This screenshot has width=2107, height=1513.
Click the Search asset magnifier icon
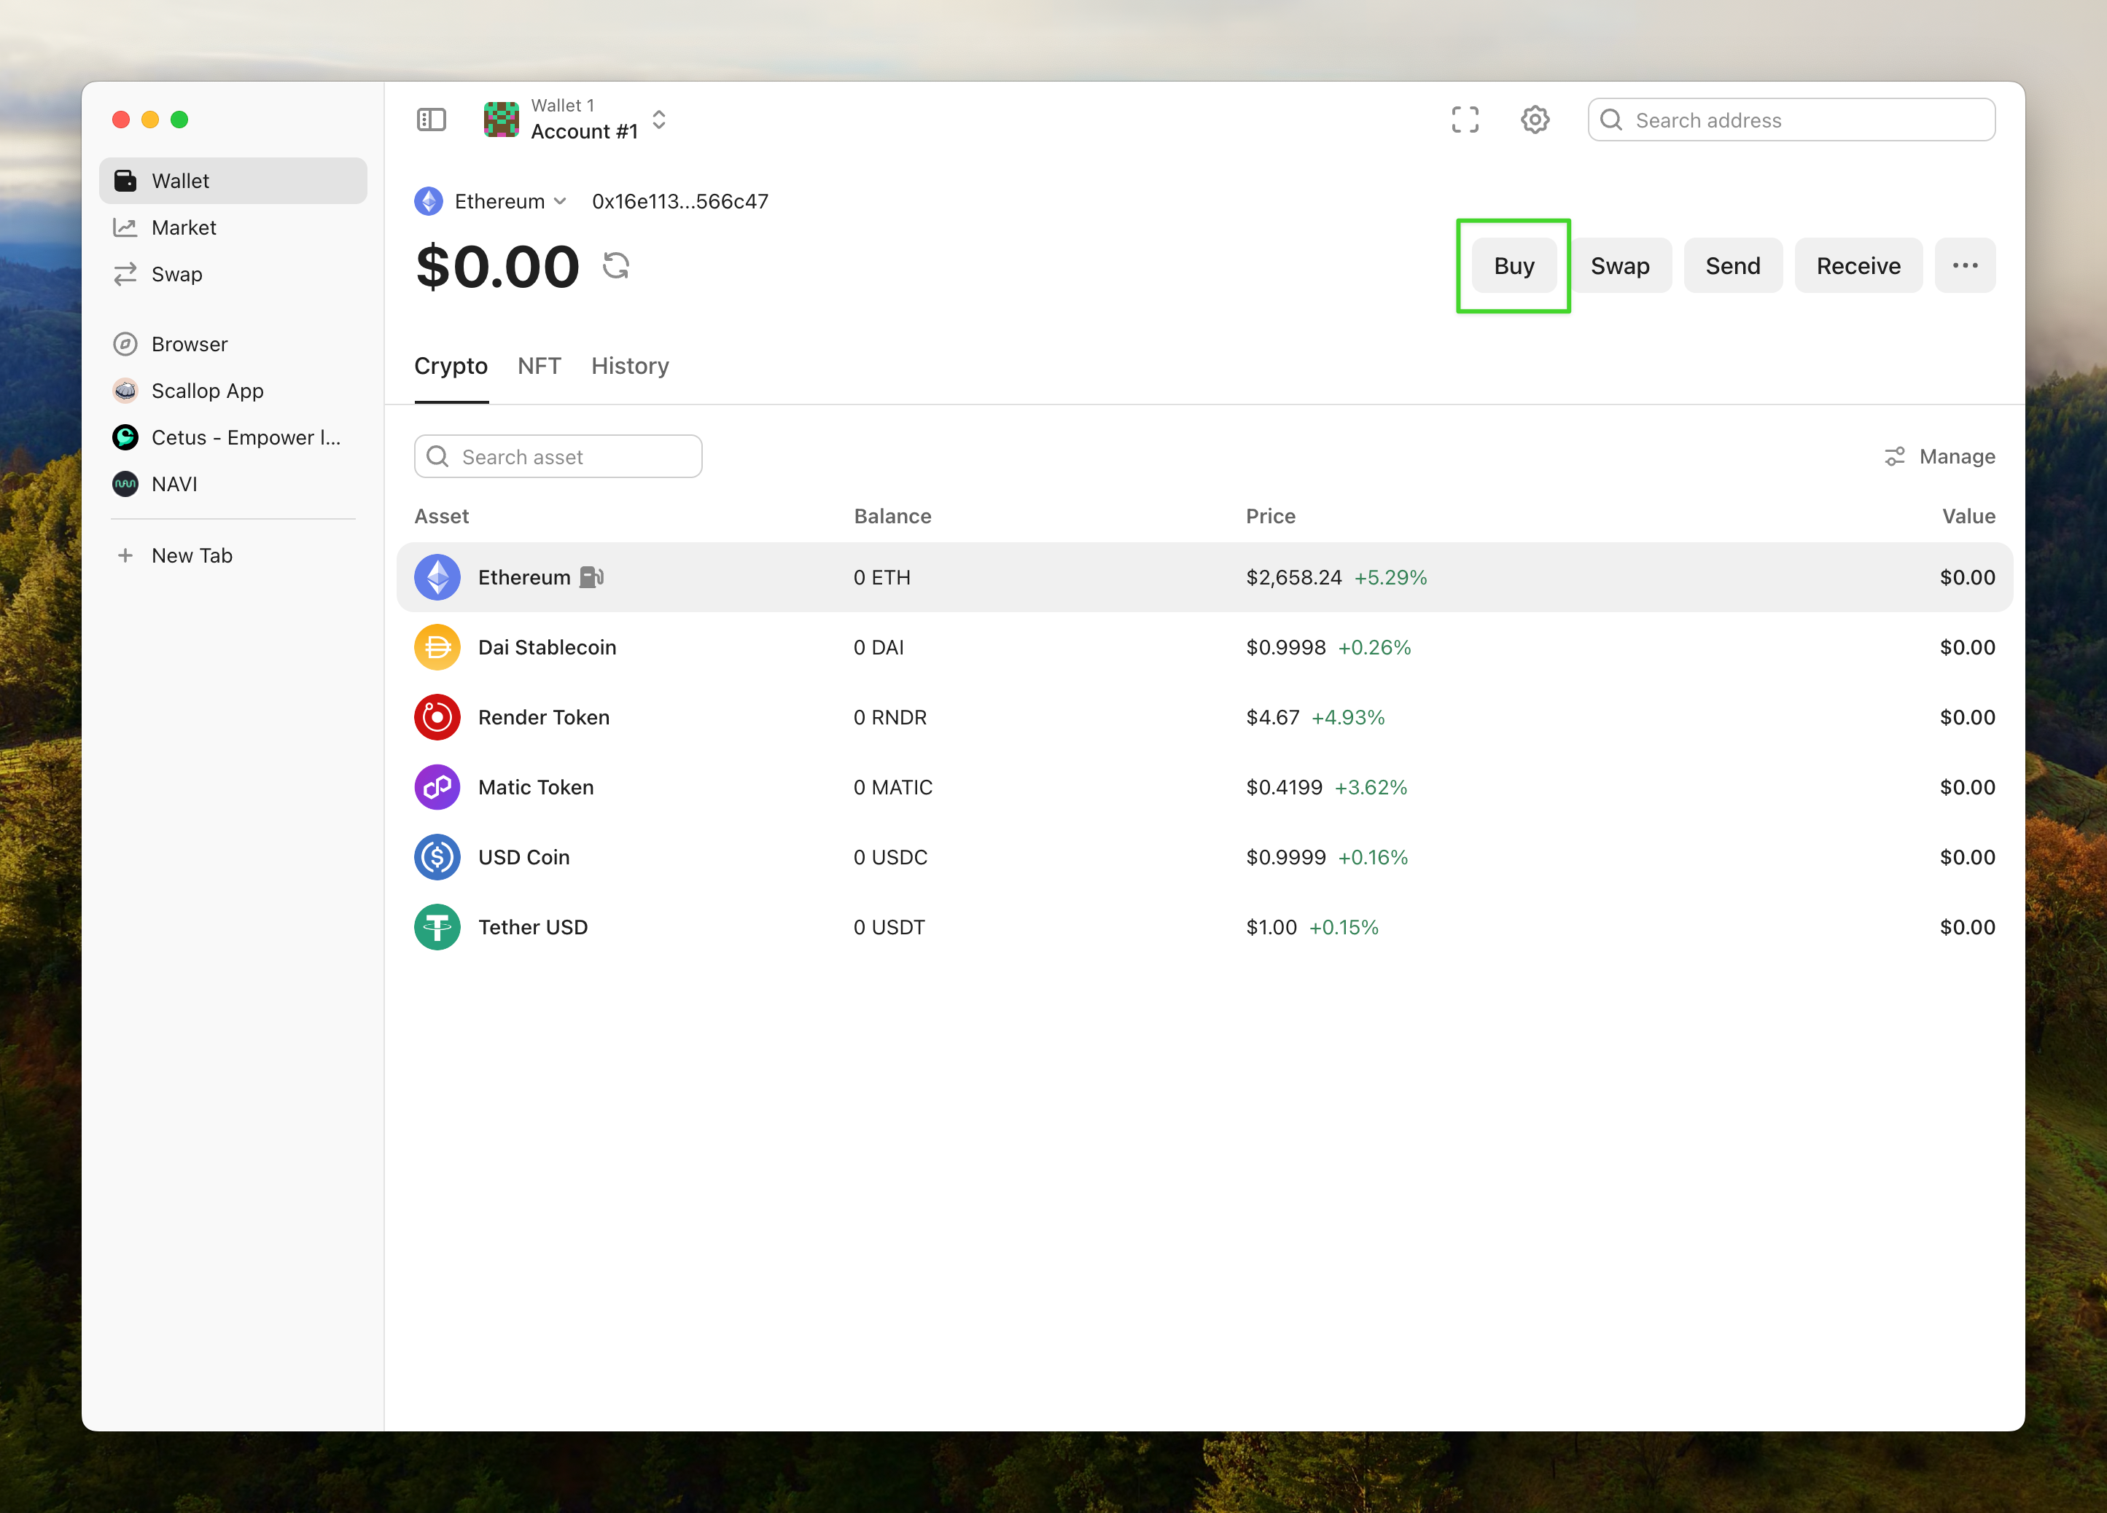[437, 457]
